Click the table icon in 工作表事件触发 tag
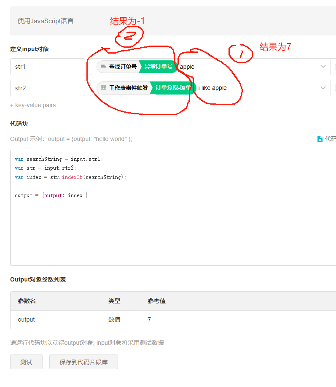Viewport: 336px width, 387px height. (104, 88)
